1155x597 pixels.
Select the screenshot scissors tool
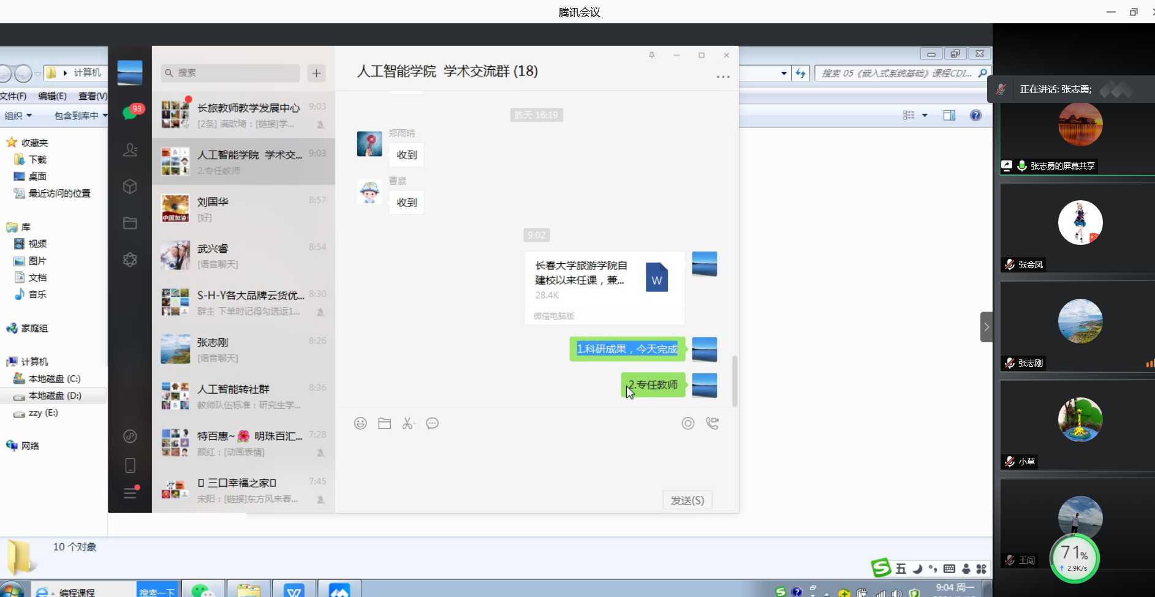pyautogui.click(x=408, y=423)
